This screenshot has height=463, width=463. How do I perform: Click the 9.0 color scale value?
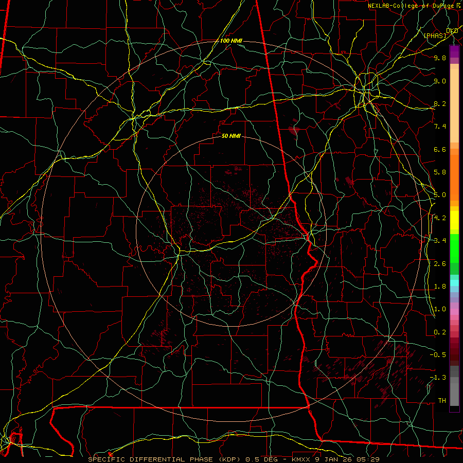440,81
